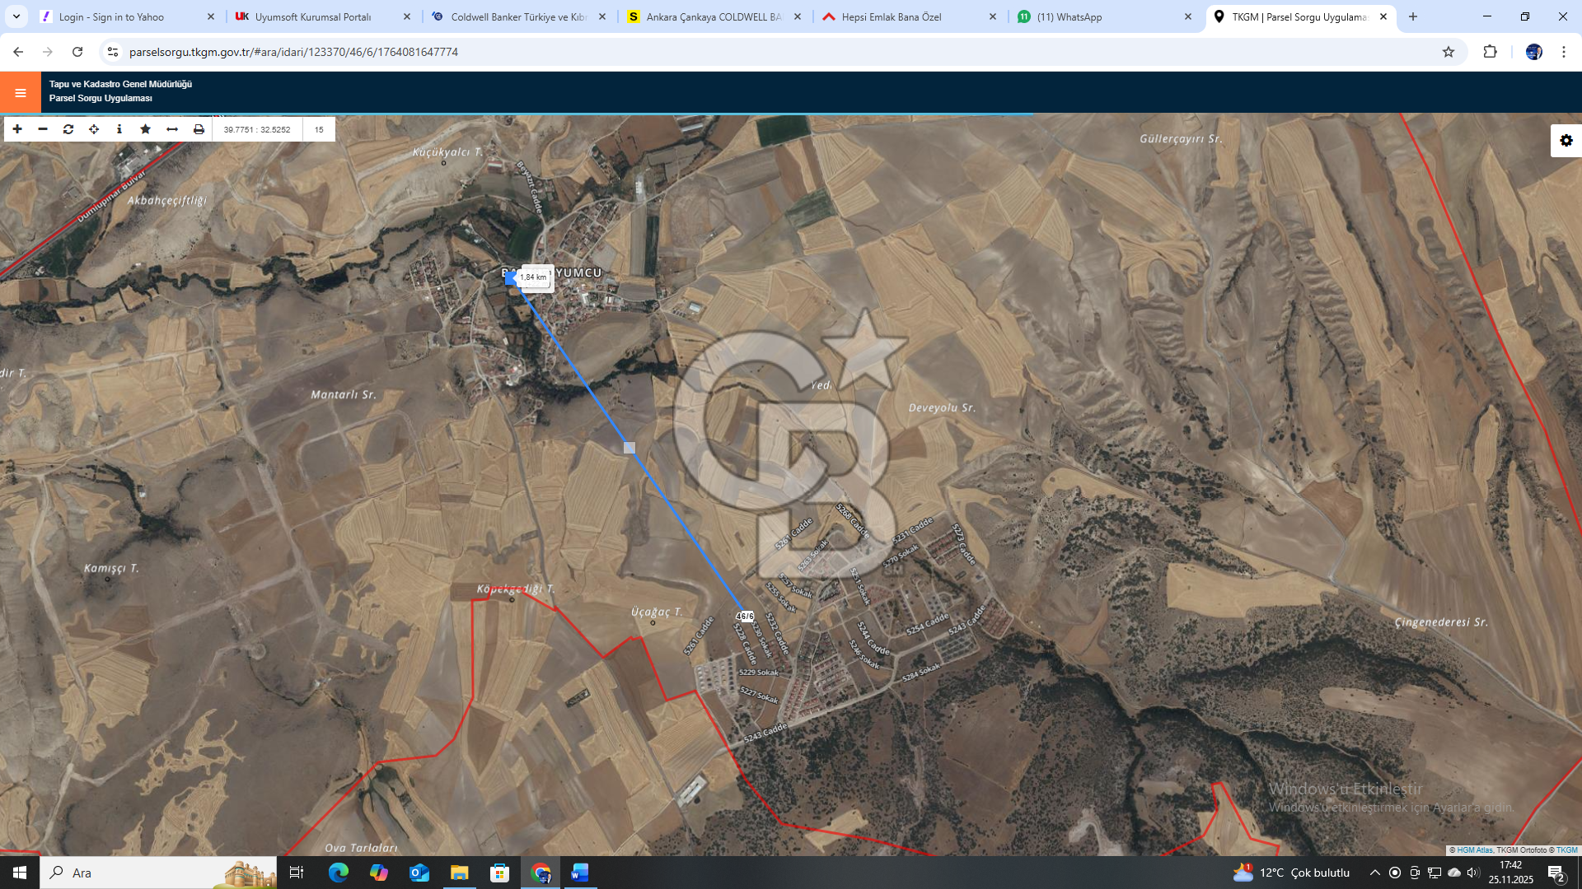Viewport: 1582px width, 889px height.
Task: Open the info tool in map toolbar
Action: click(x=119, y=129)
